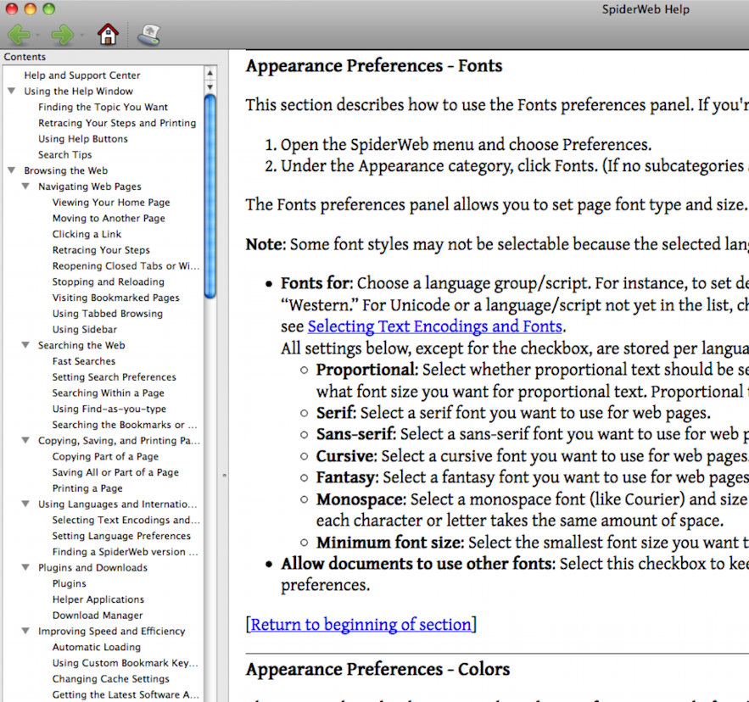Select Download Manager topic
Viewport: 749px width, 702px height.
tap(98, 615)
